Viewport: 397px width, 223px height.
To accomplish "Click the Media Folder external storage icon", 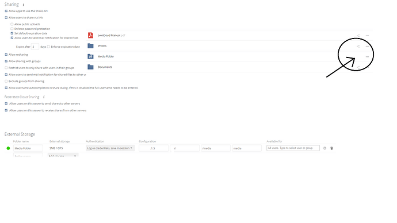I will [x=90, y=56].
